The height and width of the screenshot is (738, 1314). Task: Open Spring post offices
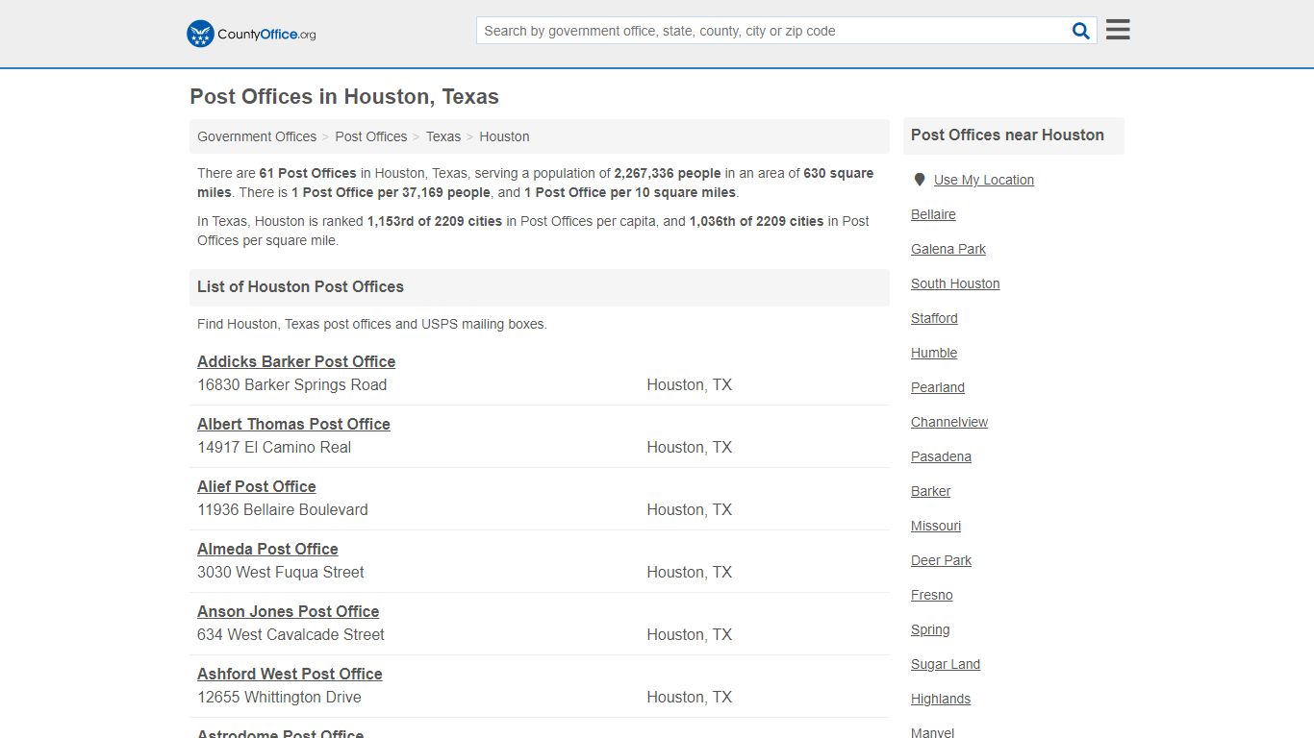pyautogui.click(x=930, y=629)
